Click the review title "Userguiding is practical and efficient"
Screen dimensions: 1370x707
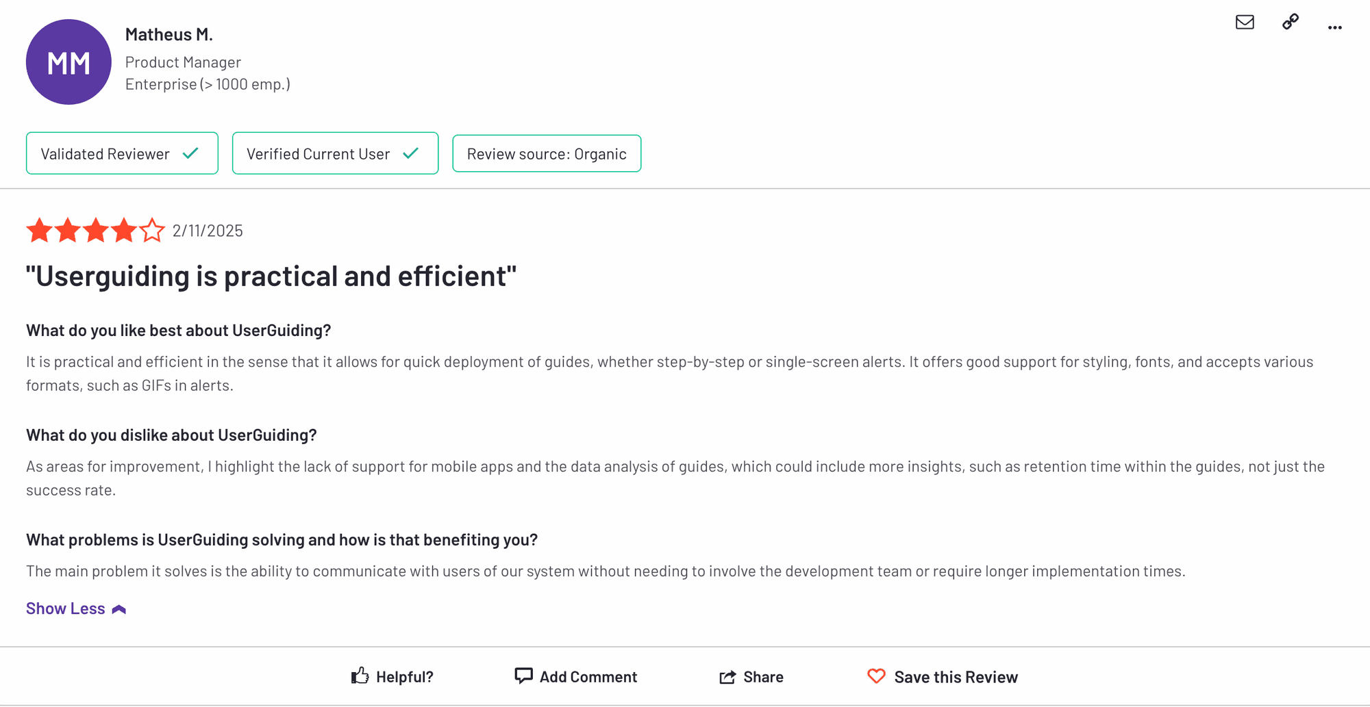pyautogui.click(x=271, y=277)
